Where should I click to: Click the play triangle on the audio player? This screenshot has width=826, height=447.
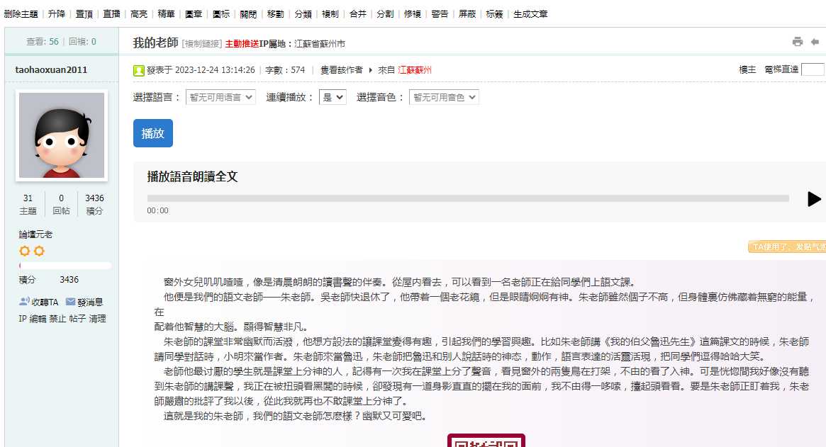click(x=813, y=199)
